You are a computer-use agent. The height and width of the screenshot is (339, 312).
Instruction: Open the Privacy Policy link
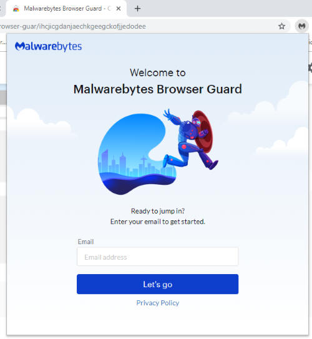[158, 303]
